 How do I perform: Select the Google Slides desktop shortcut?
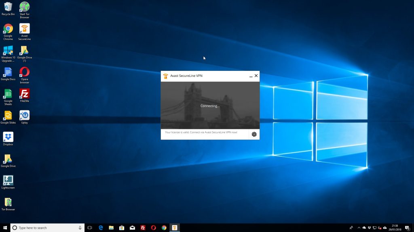click(x=8, y=117)
